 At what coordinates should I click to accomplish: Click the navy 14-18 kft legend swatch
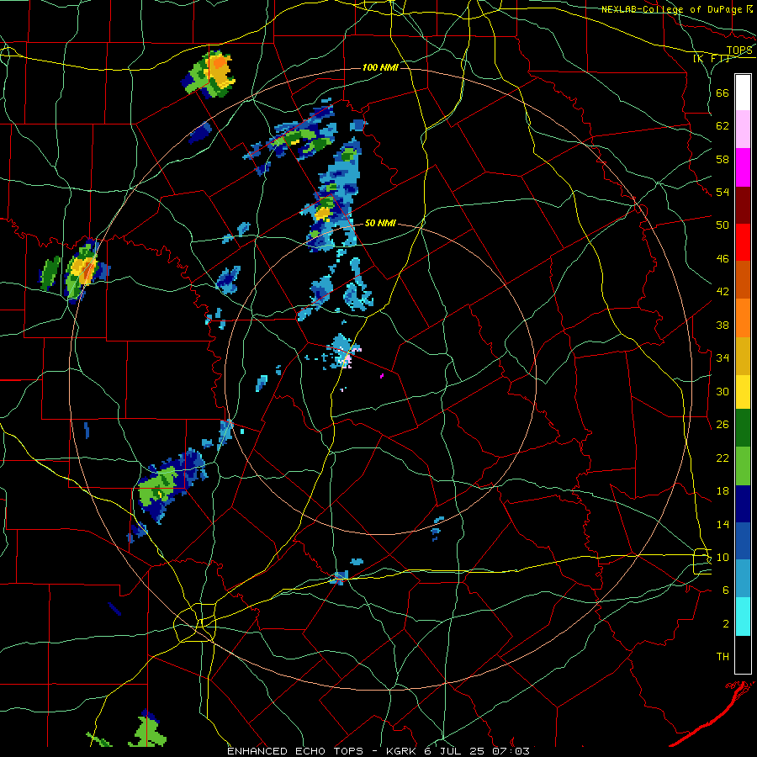pos(743,504)
